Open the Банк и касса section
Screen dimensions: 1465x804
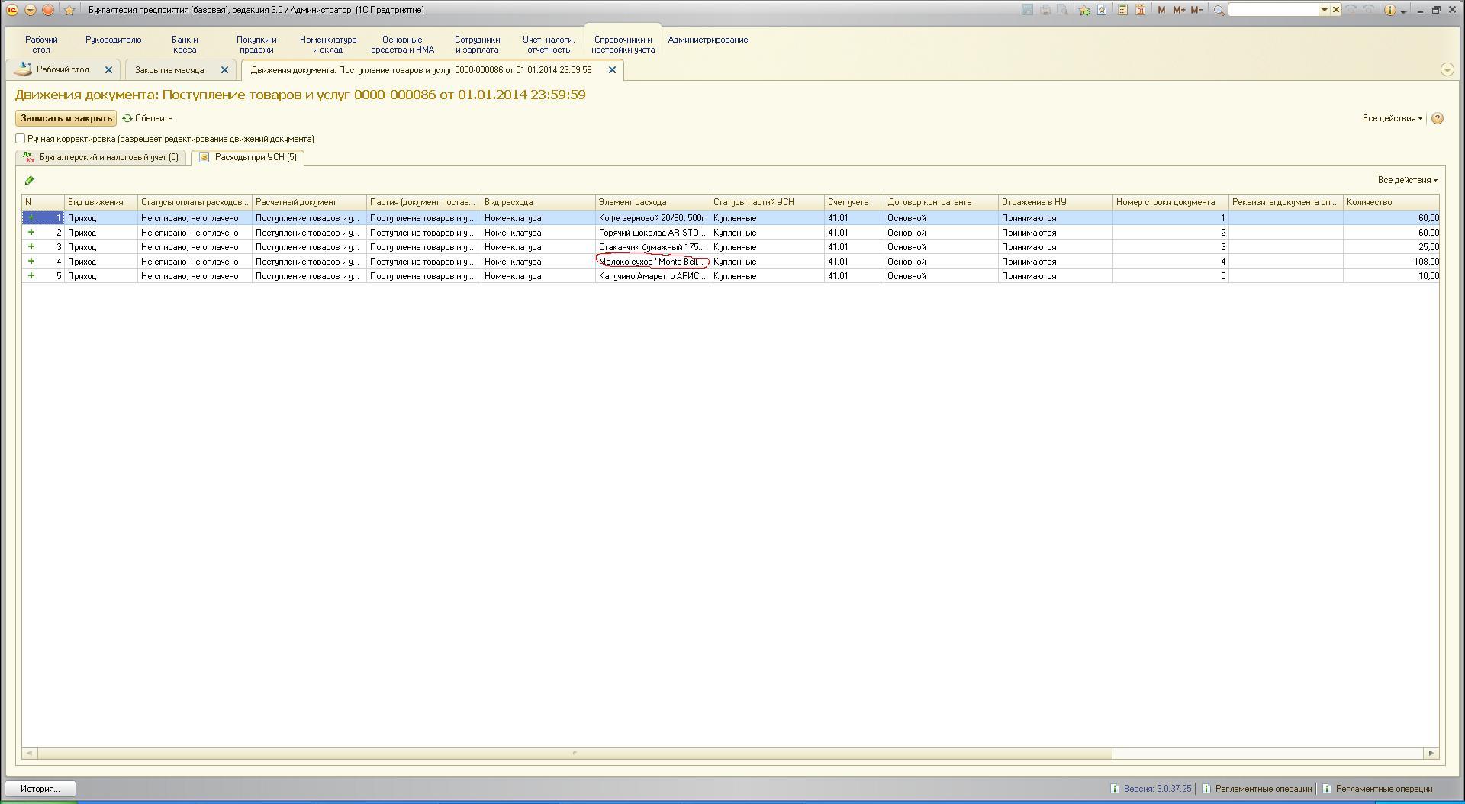coord(185,44)
